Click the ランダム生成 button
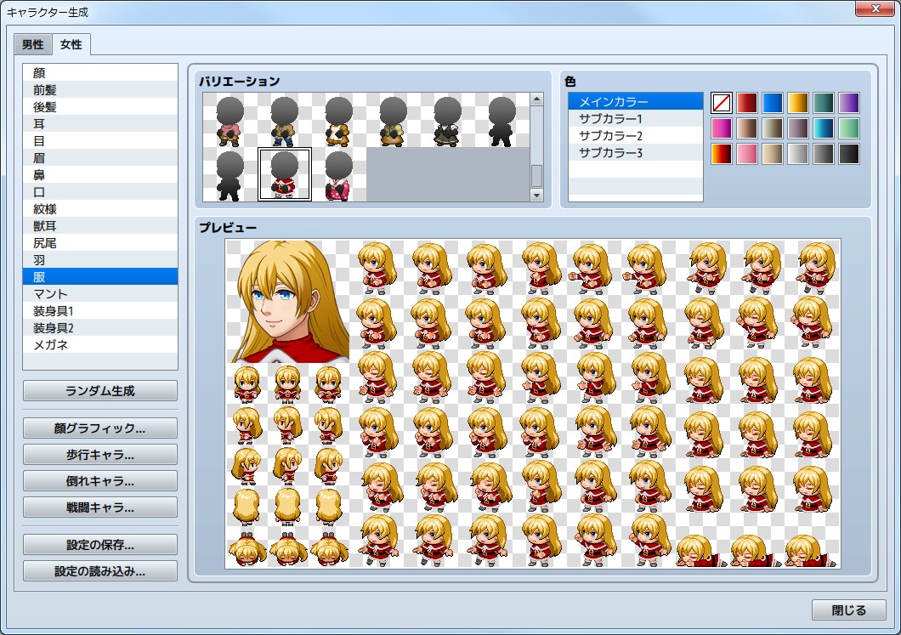The height and width of the screenshot is (635, 901). [100, 391]
